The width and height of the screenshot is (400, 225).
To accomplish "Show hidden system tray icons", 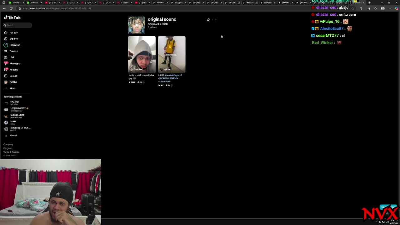I will coord(376,222).
